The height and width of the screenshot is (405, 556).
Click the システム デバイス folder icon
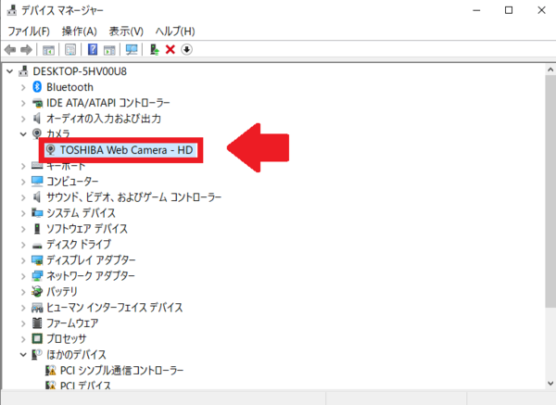[37, 213]
